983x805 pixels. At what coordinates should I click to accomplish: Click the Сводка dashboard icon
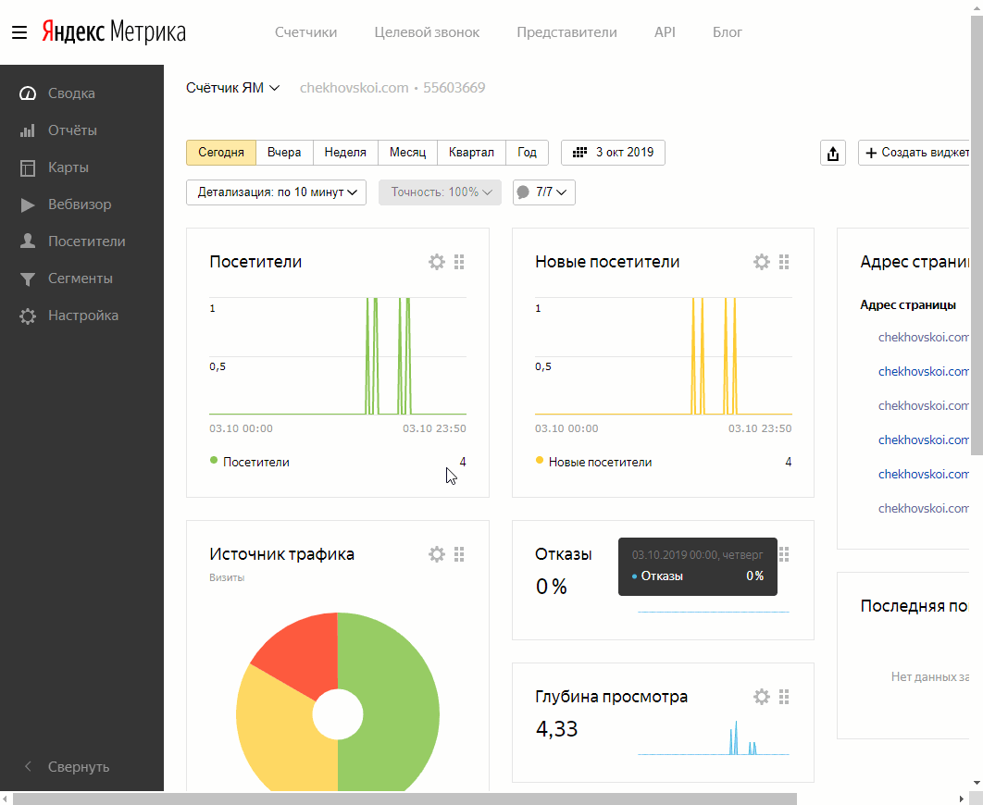point(28,93)
